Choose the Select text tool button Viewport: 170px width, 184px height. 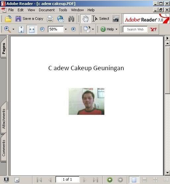[x=100, y=19]
